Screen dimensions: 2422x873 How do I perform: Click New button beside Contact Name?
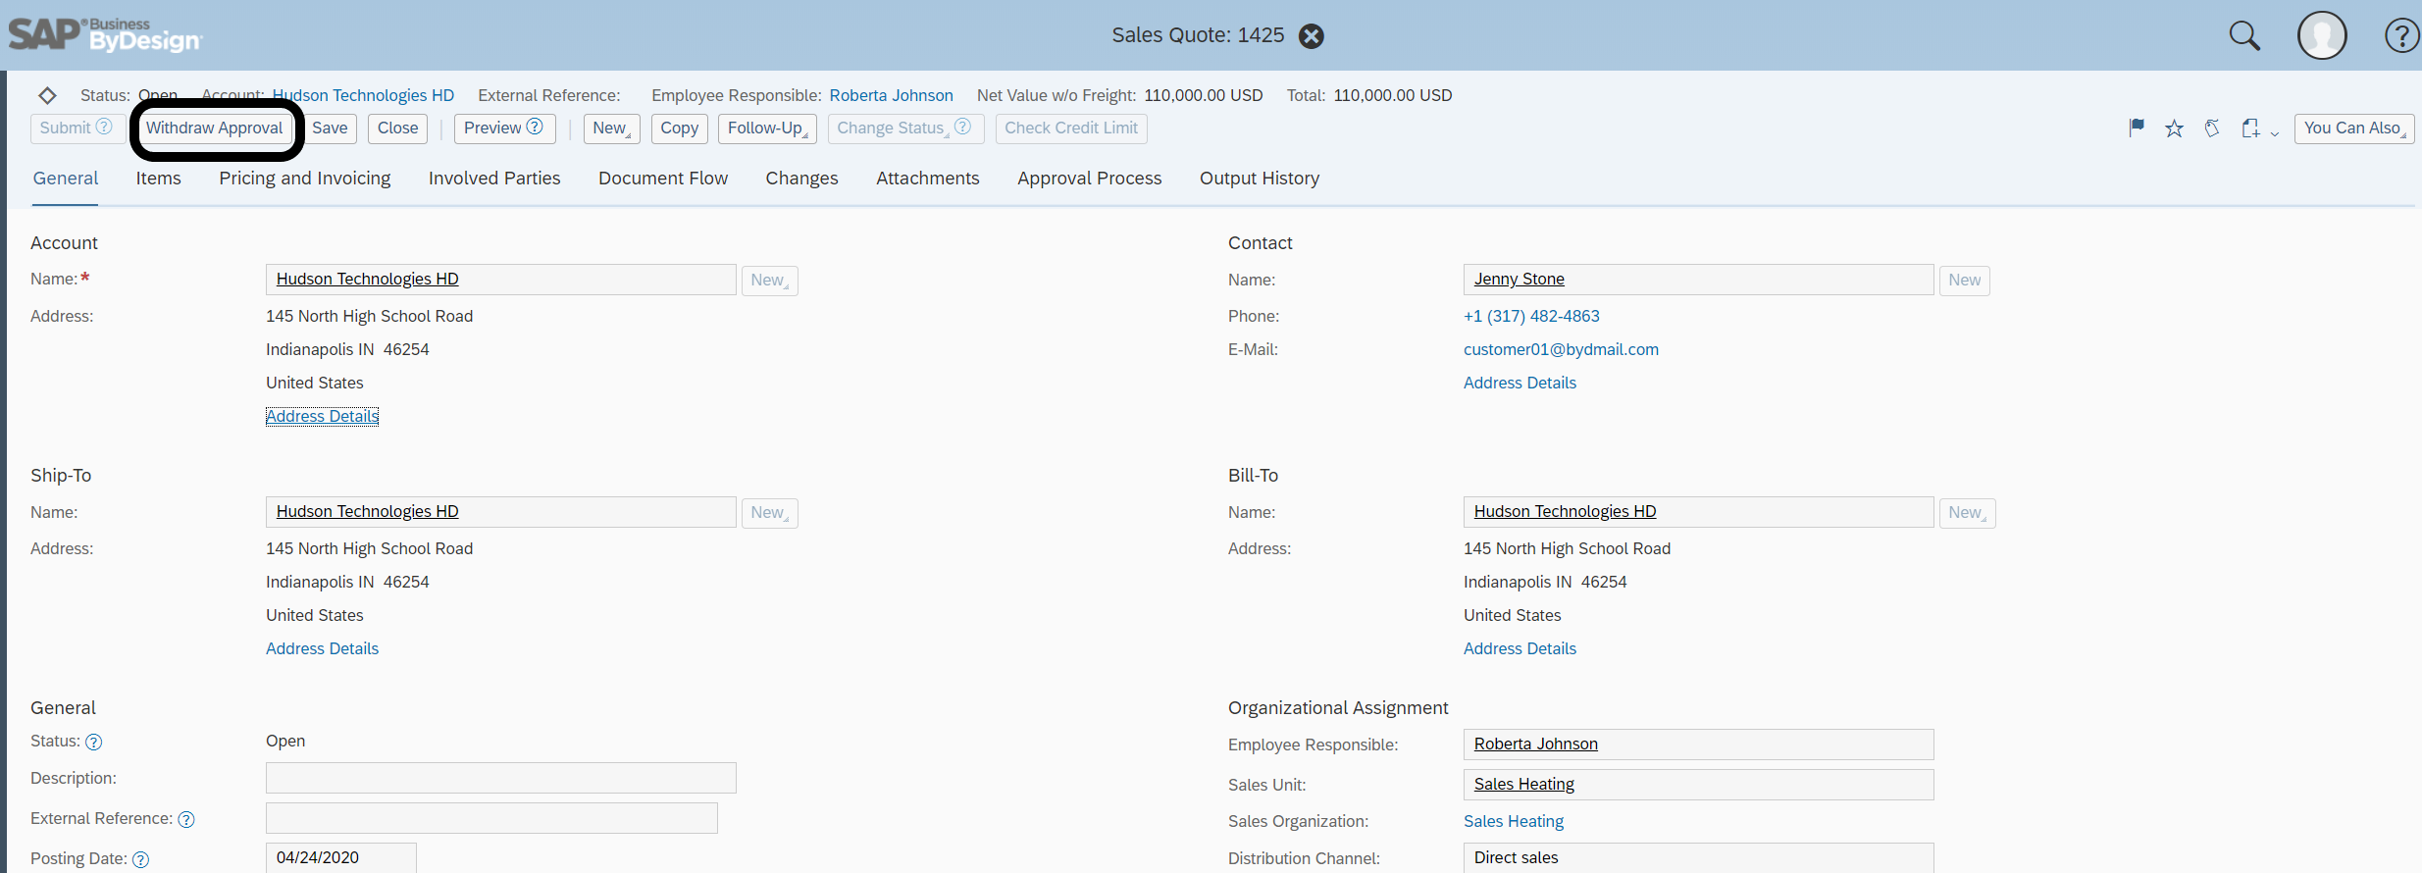point(1964,281)
